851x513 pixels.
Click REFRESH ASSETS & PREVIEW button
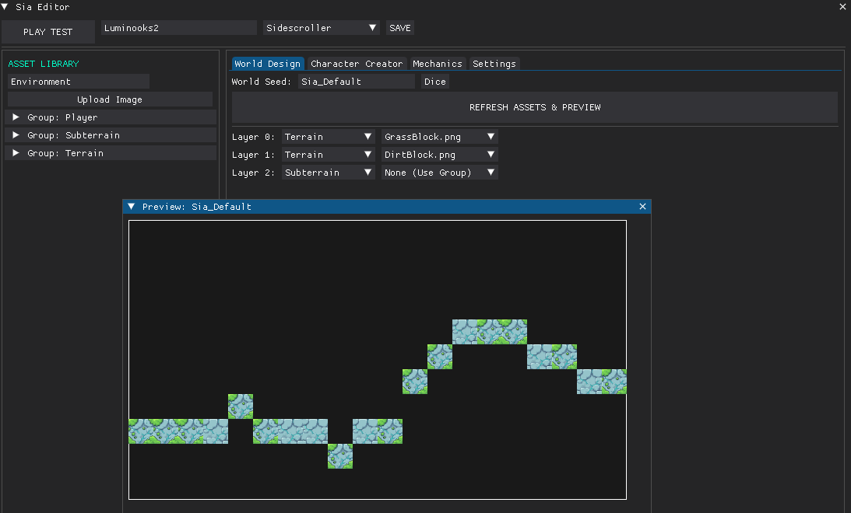tap(534, 107)
